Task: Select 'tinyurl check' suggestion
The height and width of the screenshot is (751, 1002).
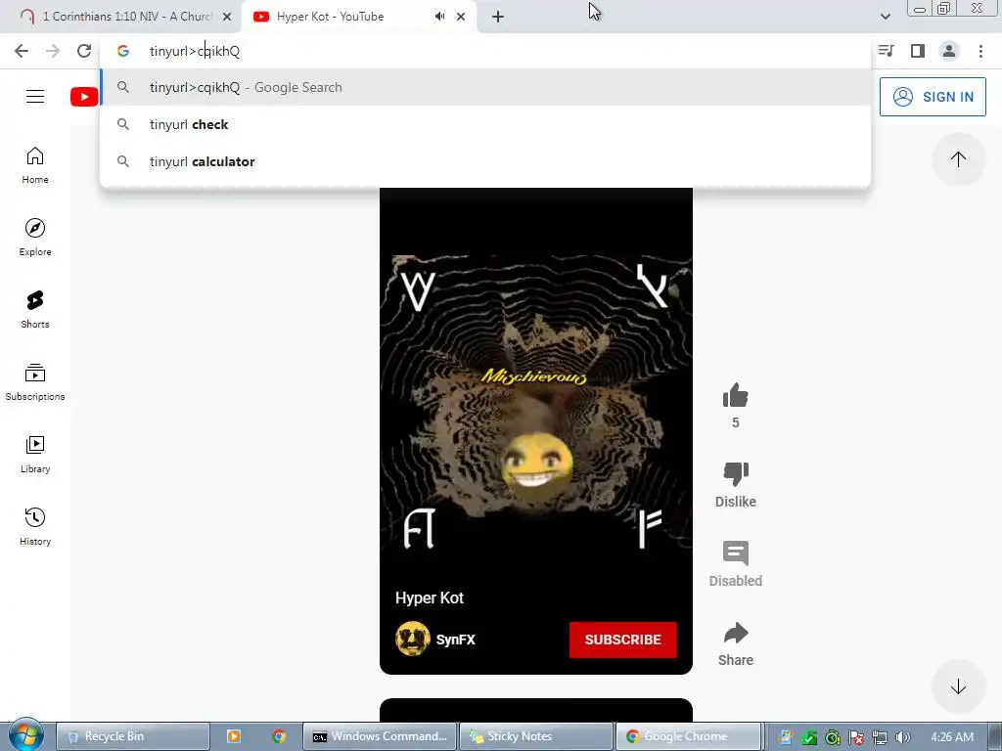Action: point(485,124)
